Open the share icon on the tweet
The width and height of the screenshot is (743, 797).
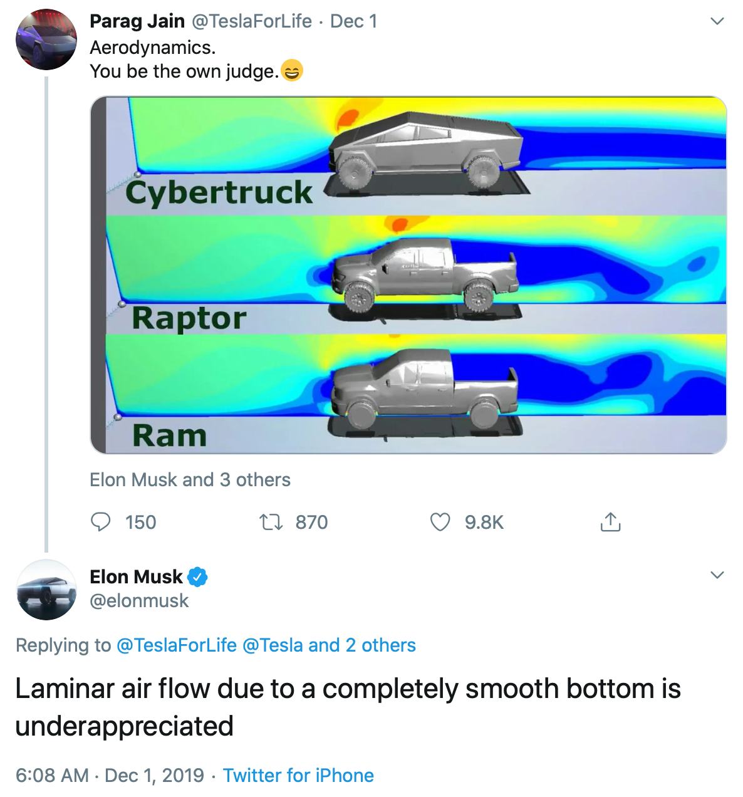click(x=609, y=521)
